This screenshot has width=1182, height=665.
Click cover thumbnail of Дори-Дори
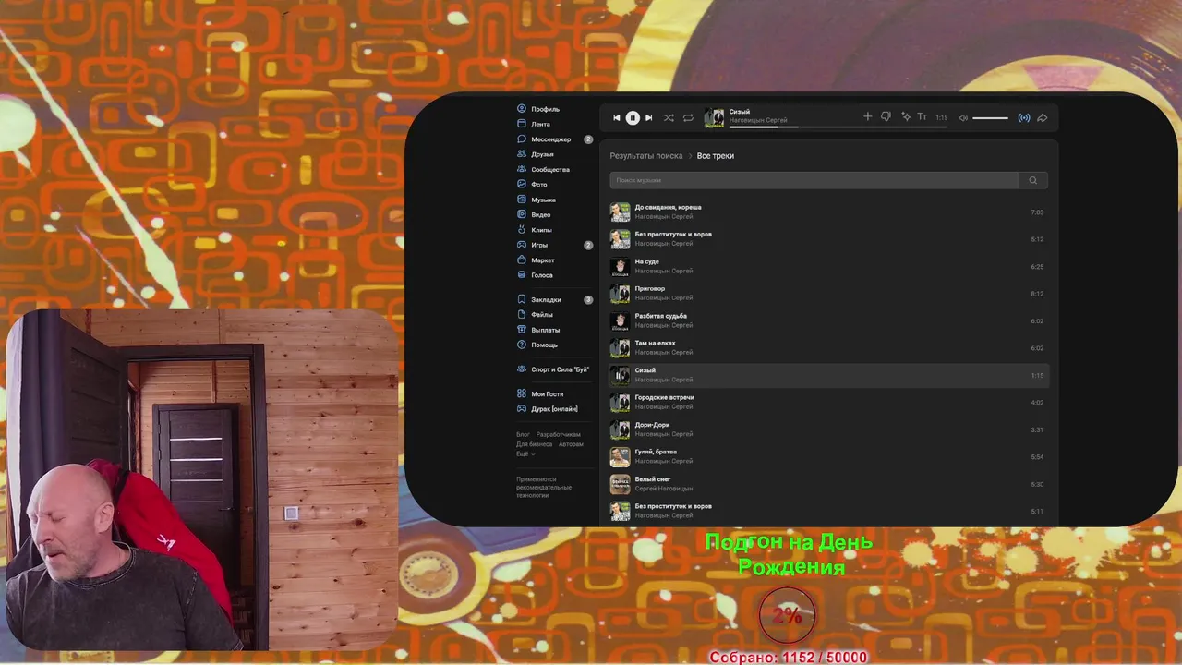pyautogui.click(x=620, y=429)
